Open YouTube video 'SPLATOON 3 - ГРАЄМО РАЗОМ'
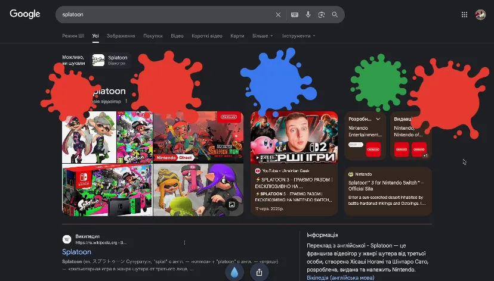494x281 pixels. click(294, 183)
